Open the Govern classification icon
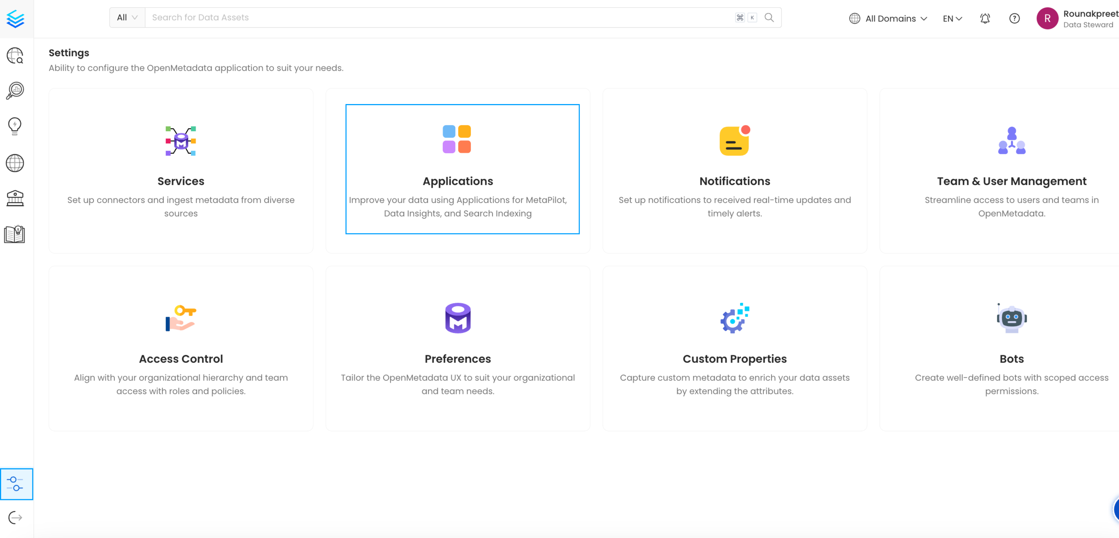This screenshot has height=538, width=1119. [15, 198]
